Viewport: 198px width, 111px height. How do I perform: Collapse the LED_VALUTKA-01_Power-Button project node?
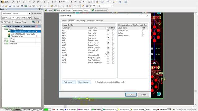pos(3,27)
